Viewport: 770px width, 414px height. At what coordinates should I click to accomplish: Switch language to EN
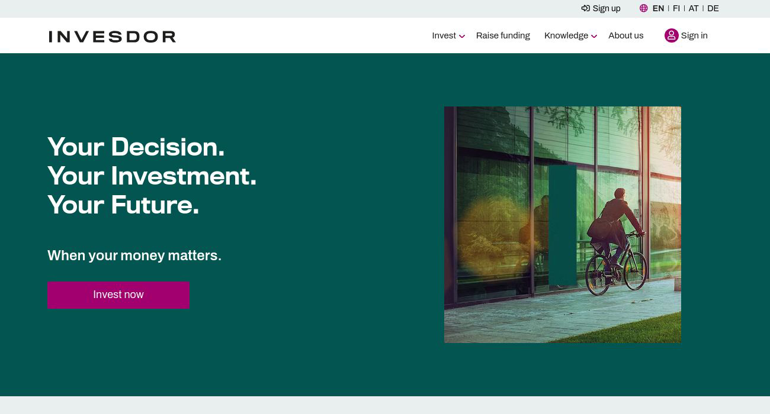(x=658, y=8)
